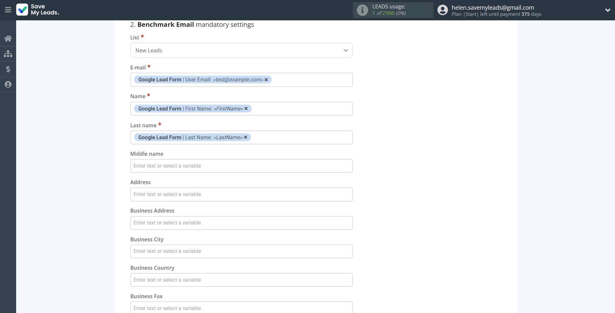
Task: Expand the account dropdown chevron
Action: tap(608, 10)
